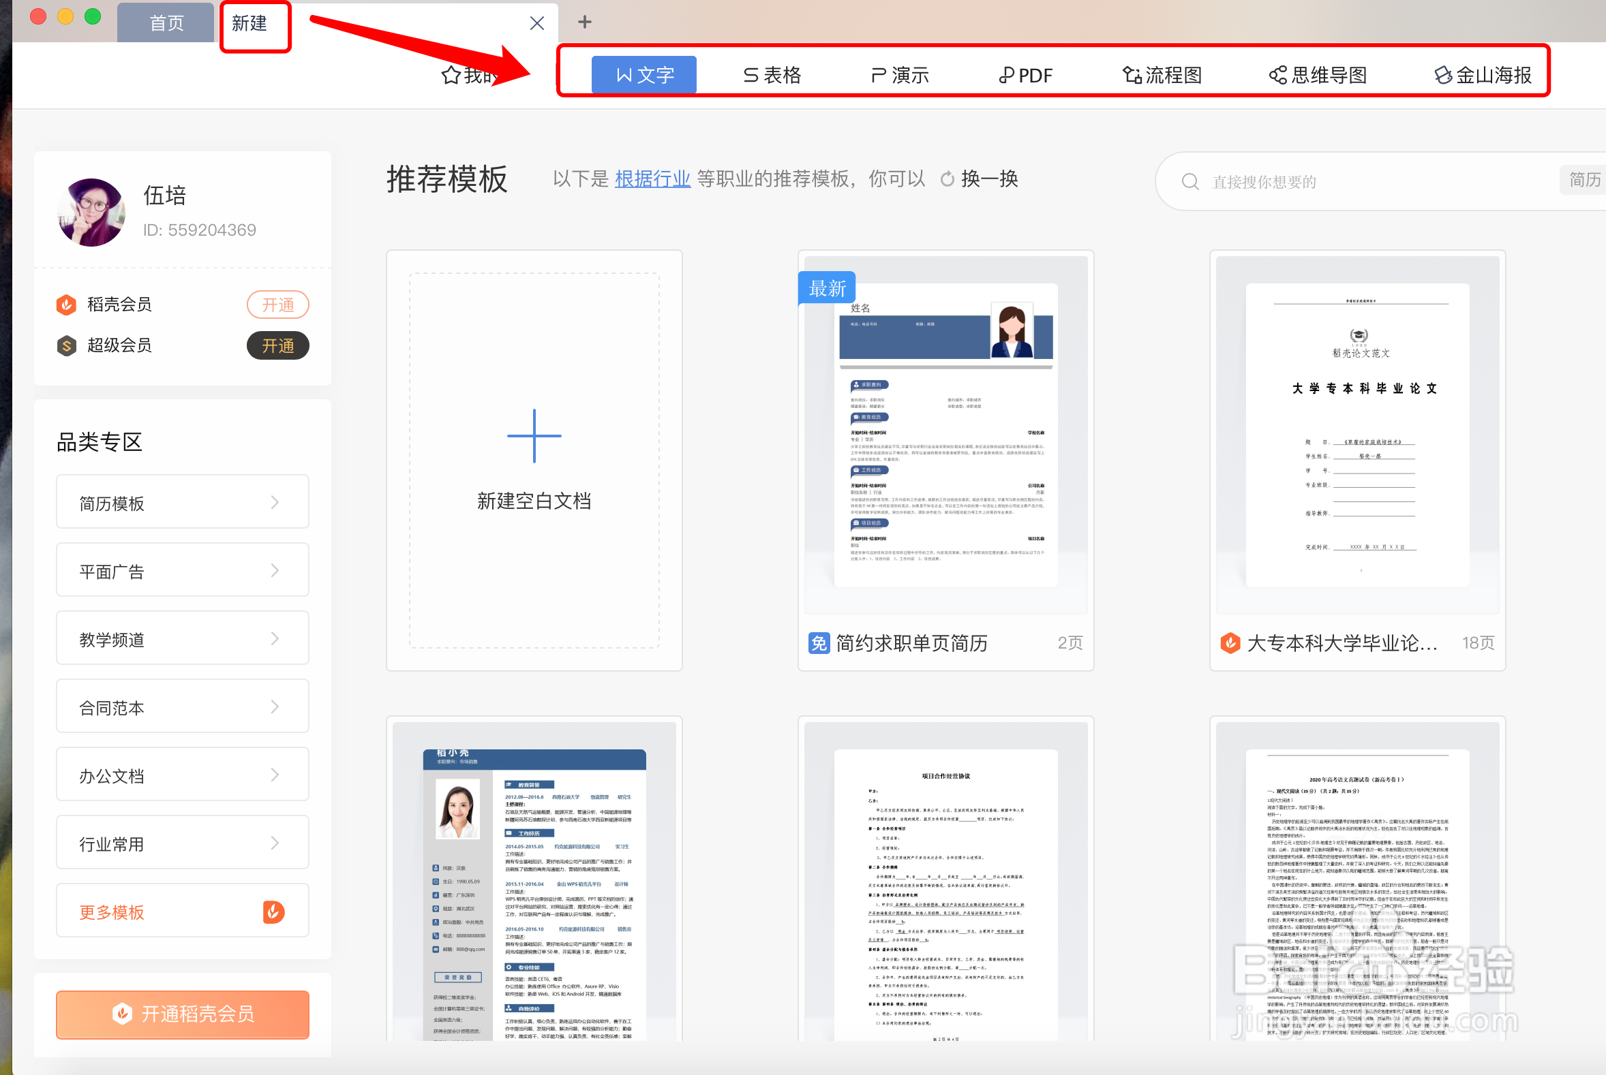Image resolution: width=1606 pixels, height=1075 pixels.
Task: Switch to the 表格 spreadsheet tab
Action: [x=772, y=75]
